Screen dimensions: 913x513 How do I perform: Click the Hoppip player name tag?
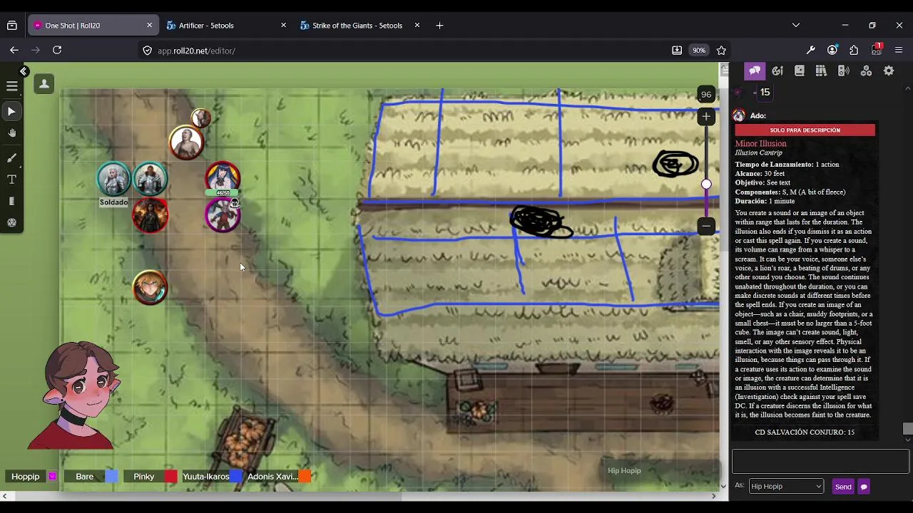click(25, 477)
